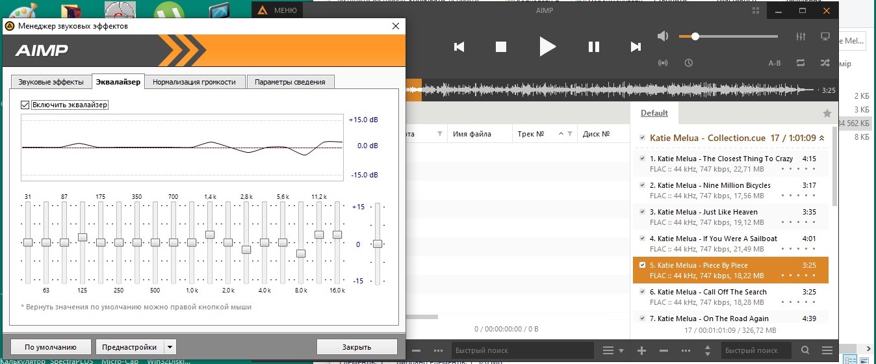Remove tracks with minus icon in playlist bar
This screenshot has width=876, height=364.
pyautogui.click(x=664, y=350)
